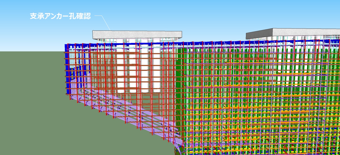Image resolution: width=340 pixels, height=155 pixels.
Task: Click the green ground plane left of model
Action: (x=28, y=99)
